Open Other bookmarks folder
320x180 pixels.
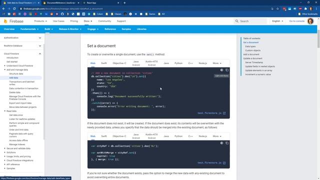click(x=308, y=14)
